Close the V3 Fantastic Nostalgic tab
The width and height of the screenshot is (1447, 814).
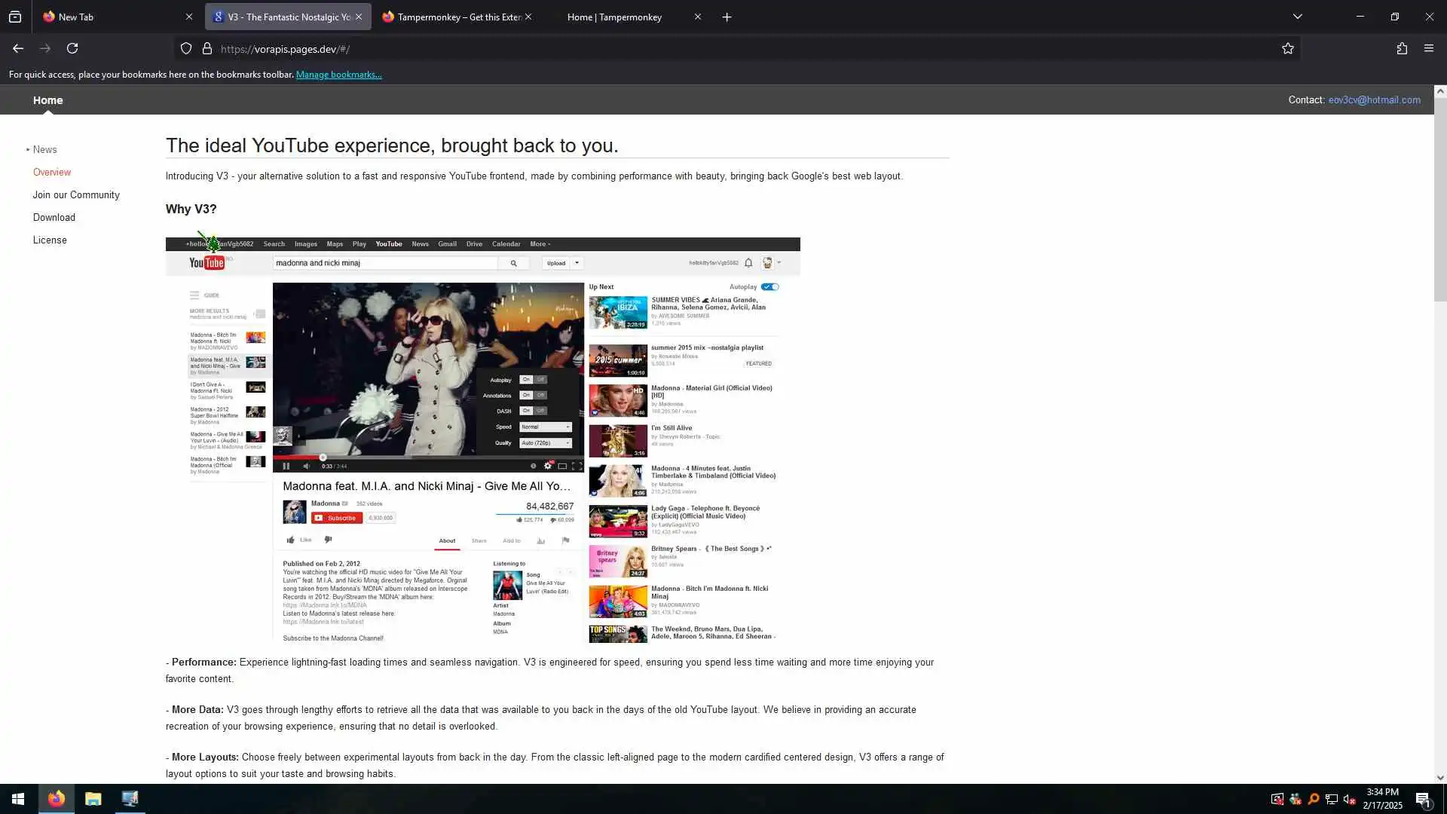tap(359, 17)
